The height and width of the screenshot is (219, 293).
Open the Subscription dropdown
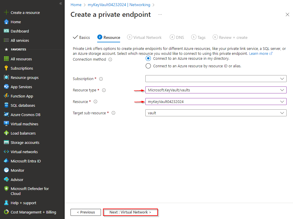[x=216, y=78]
